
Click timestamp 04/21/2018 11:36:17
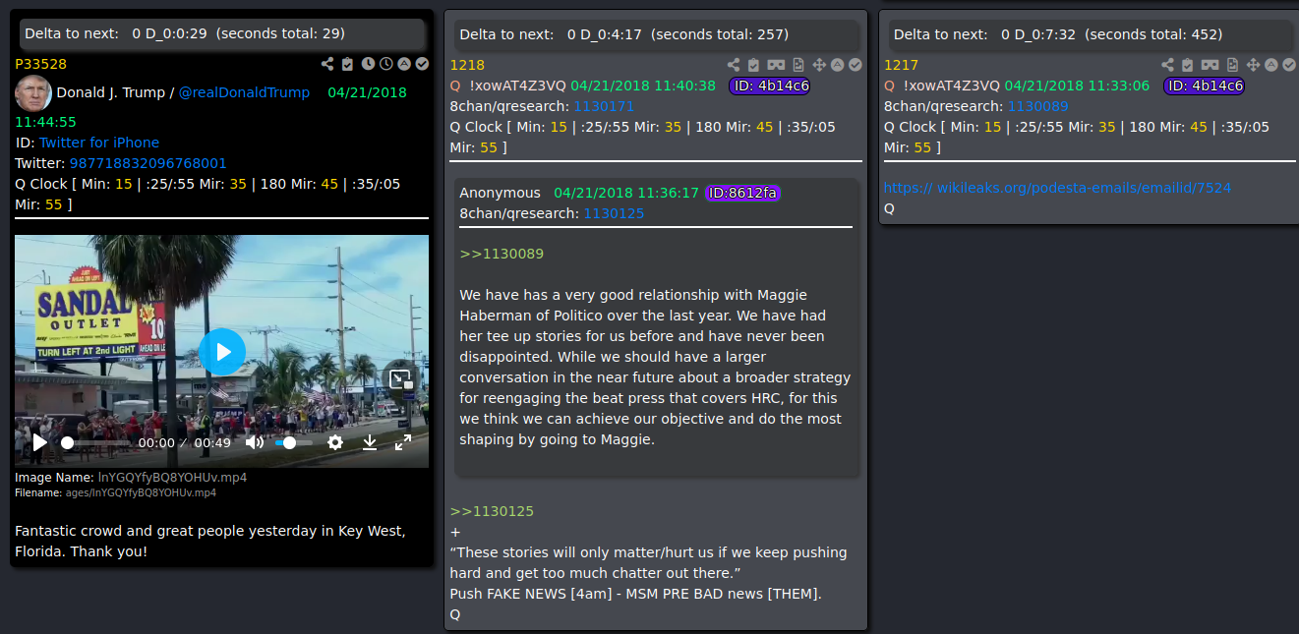point(626,193)
